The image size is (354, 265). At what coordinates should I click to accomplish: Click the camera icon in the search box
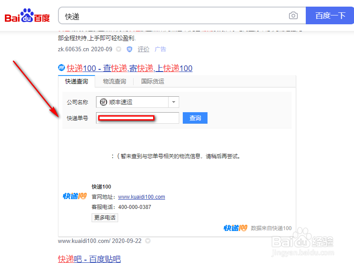[x=293, y=15]
